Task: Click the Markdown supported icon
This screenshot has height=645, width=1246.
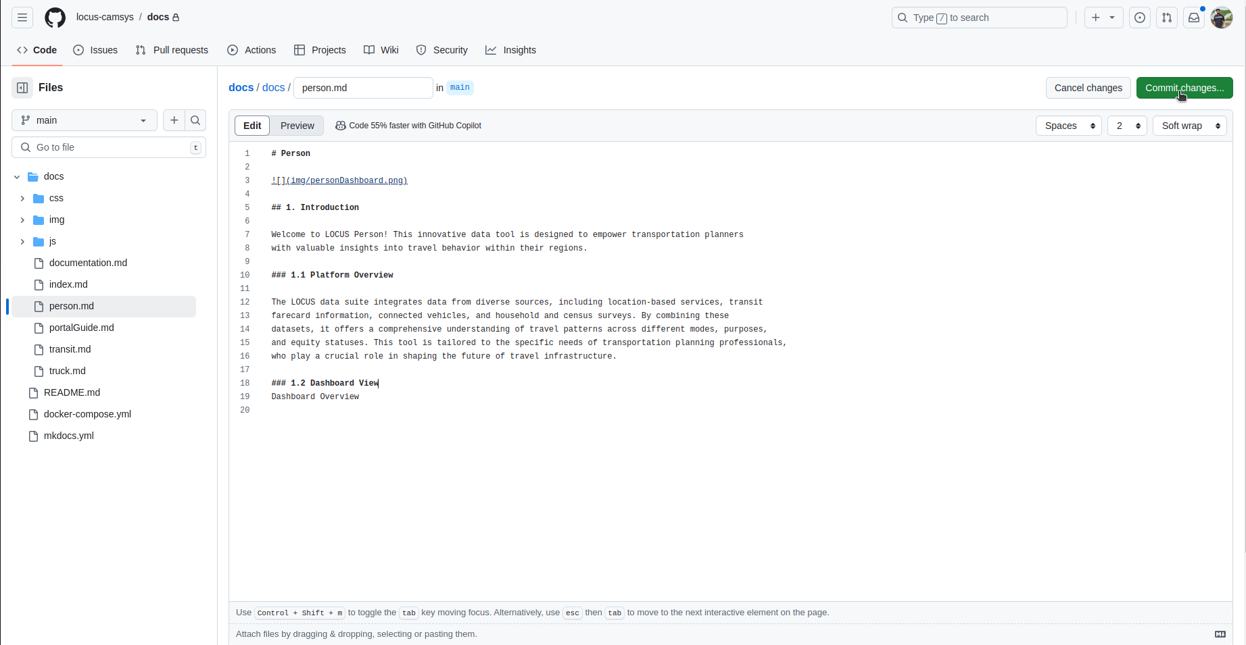Action: pyautogui.click(x=1220, y=634)
